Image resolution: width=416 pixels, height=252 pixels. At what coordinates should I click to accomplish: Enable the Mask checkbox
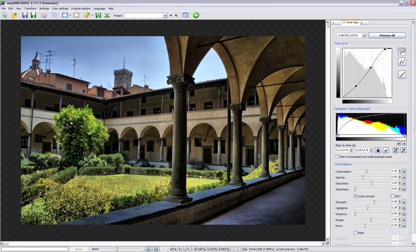[x=356, y=233]
